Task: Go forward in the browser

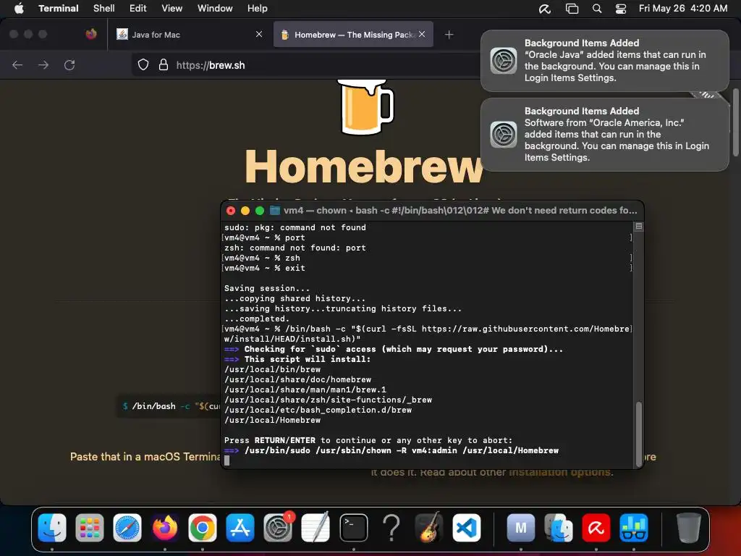Action: pos(43,64)
